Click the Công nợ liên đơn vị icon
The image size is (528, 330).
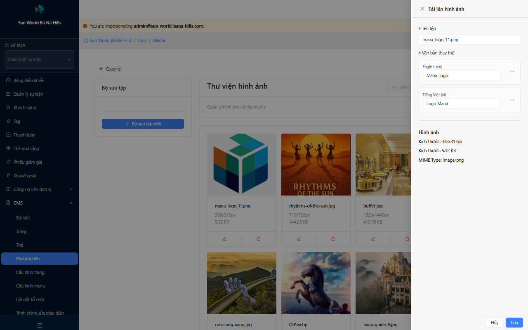coord(8,189)
